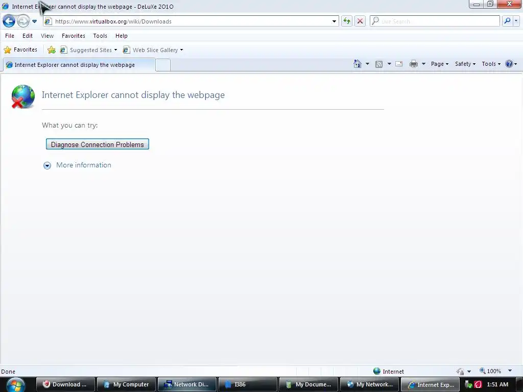Click Internet Exp... taskbar button
Screen dimensions: 523x392
430,384
